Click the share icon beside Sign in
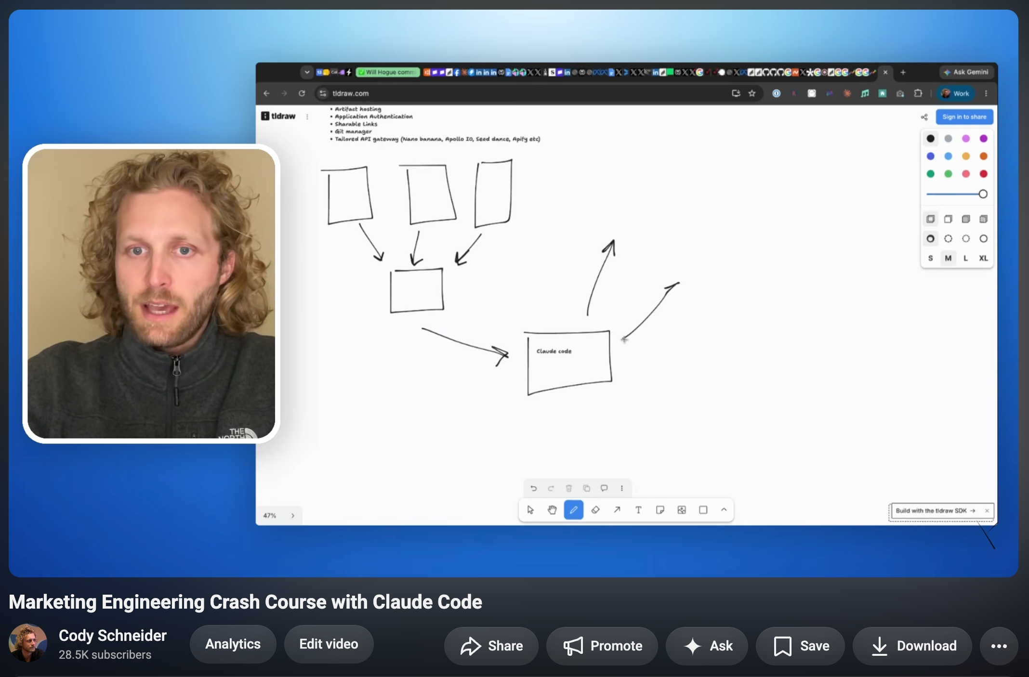The image size is (1029, 677). 924,117
